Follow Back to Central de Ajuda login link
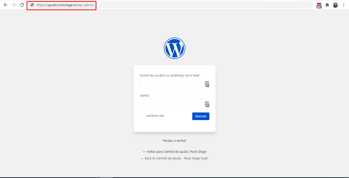 [x=175, y=158]
